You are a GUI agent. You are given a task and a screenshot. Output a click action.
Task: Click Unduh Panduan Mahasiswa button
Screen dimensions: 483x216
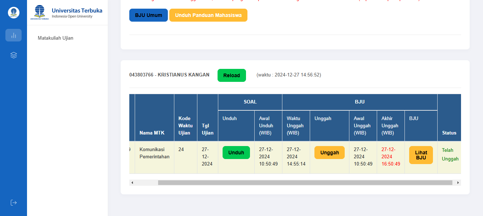208,15
